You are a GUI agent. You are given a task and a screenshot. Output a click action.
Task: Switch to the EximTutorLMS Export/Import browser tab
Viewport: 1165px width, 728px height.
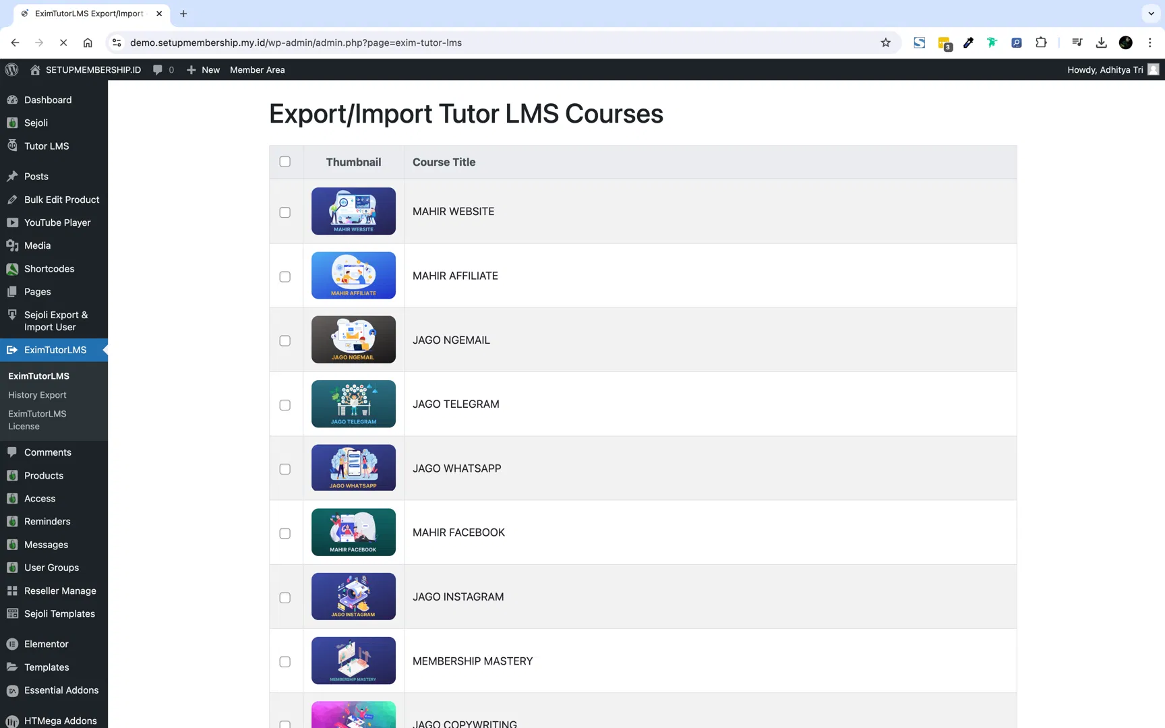pyautogui.click(x=88, y=13)
